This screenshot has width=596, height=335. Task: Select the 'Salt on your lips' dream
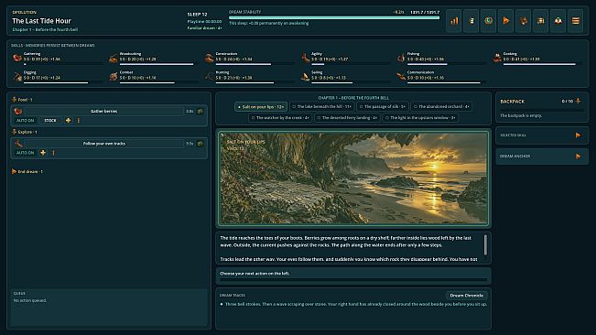click(x=261, y=107)
